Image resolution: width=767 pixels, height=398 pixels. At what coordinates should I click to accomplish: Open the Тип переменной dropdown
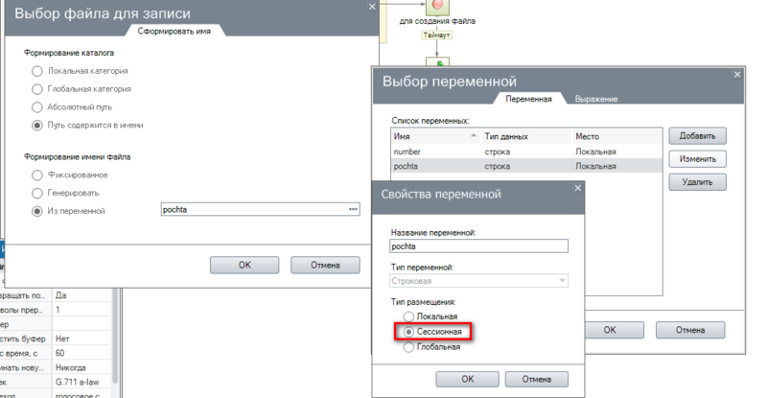pos(479,280)
